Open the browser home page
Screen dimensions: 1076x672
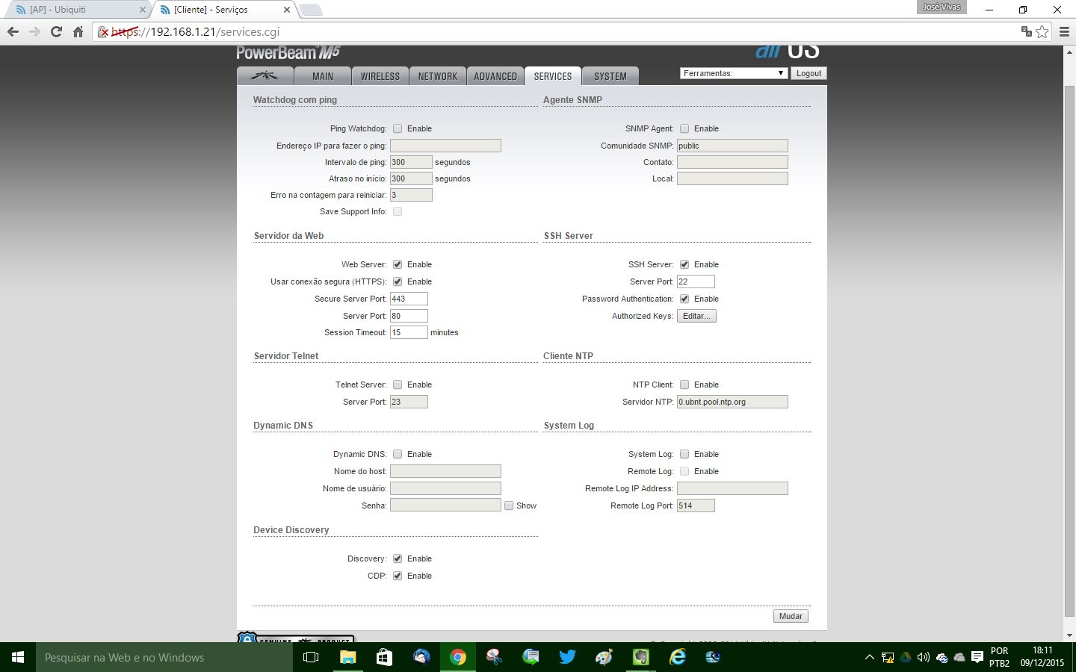point(78,32)
